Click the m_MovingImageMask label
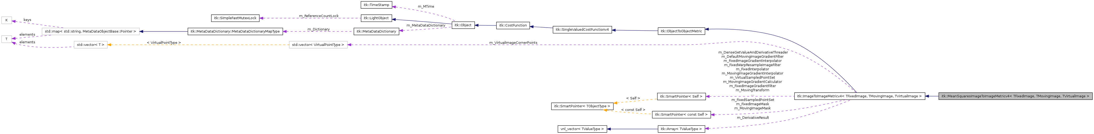1094x134 pixels. (x=753, y=109)
